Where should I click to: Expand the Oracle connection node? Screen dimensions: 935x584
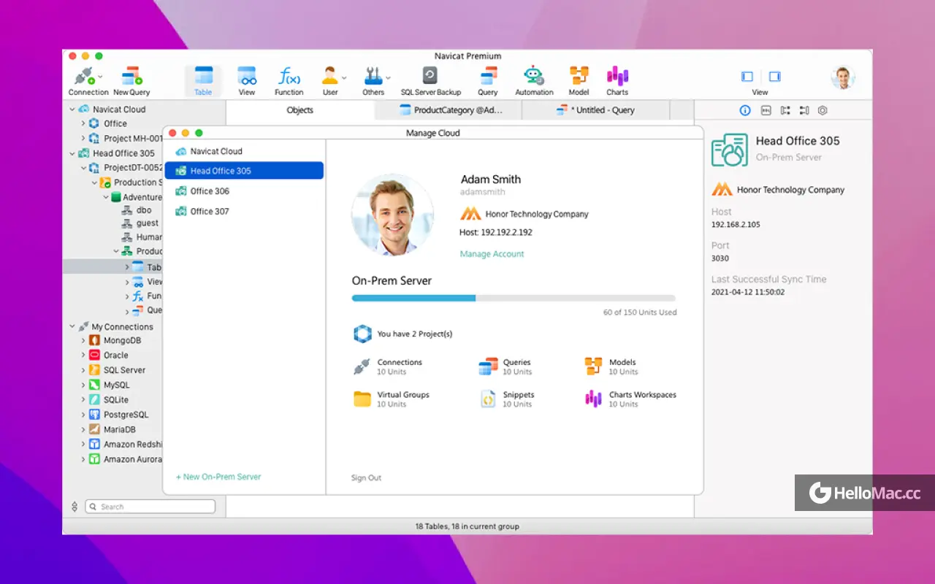tap(83, 356)
